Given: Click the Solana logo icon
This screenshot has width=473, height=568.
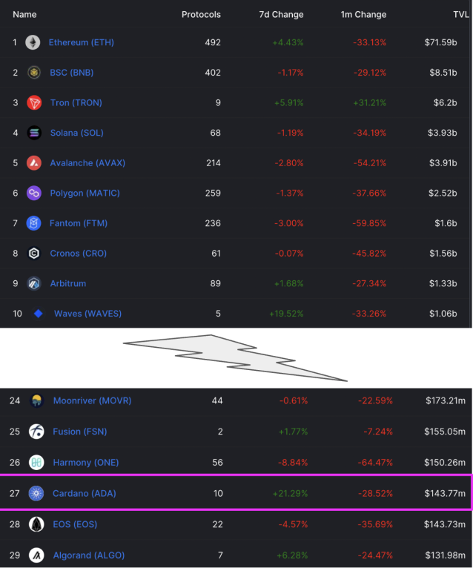Looking at the screenshot, I should [34, 133].
